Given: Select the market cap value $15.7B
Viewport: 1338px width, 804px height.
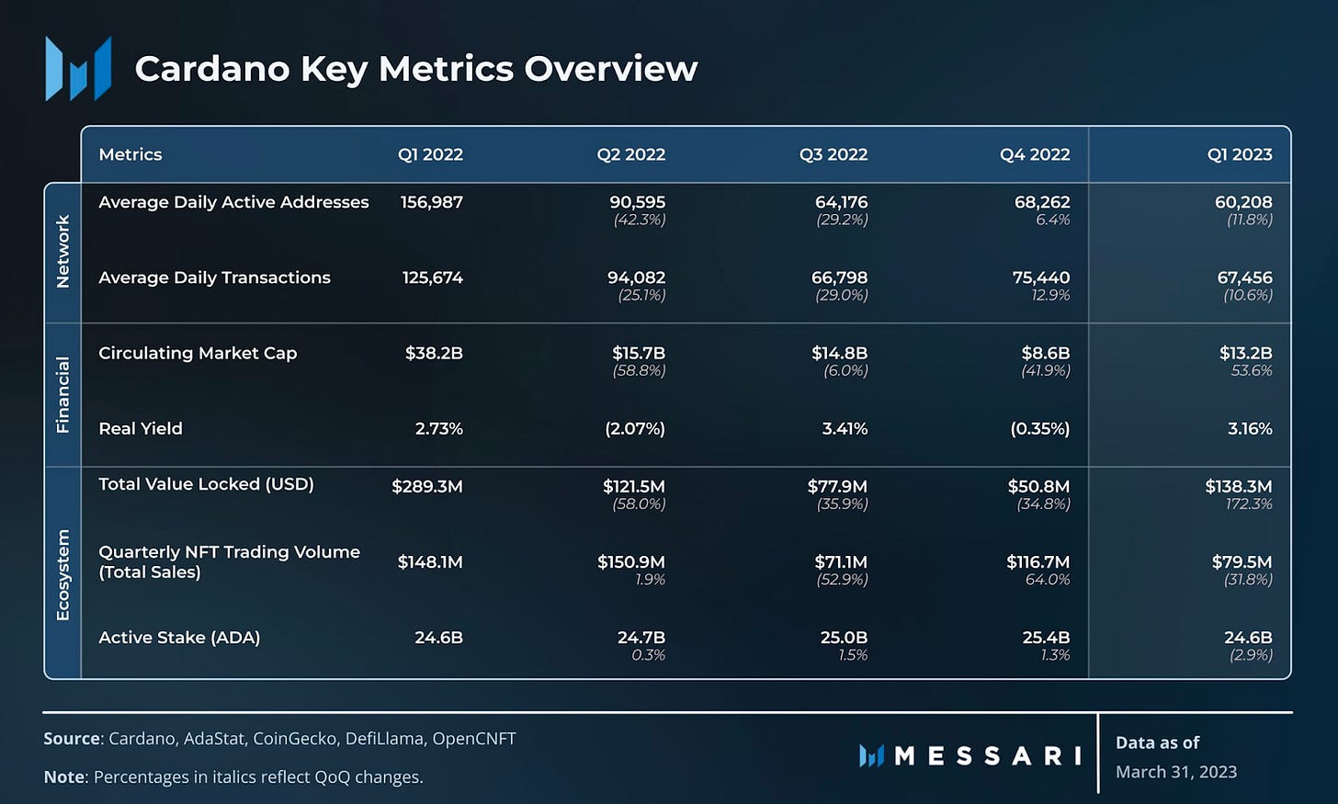Looking at the screenshot, I should click(639, 353).
